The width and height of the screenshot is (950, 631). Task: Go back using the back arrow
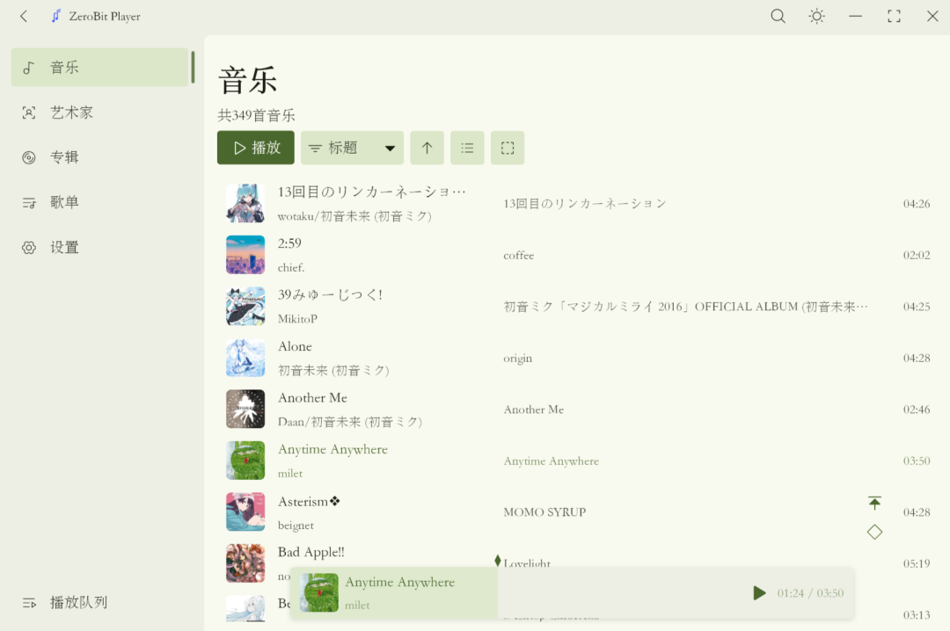coord(24,17)
